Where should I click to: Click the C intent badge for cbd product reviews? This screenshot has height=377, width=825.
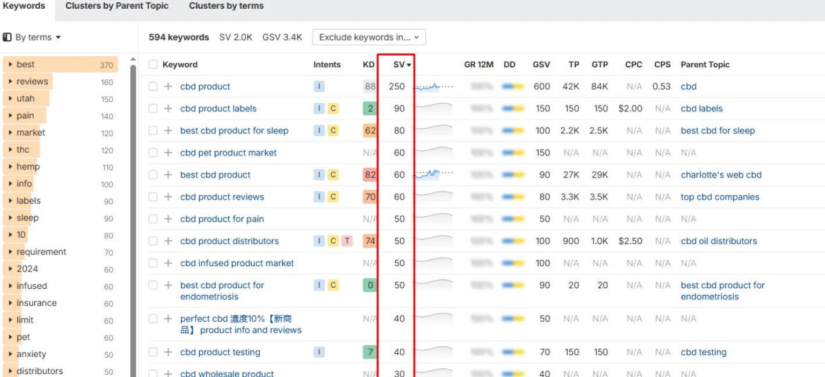[333, 197]
